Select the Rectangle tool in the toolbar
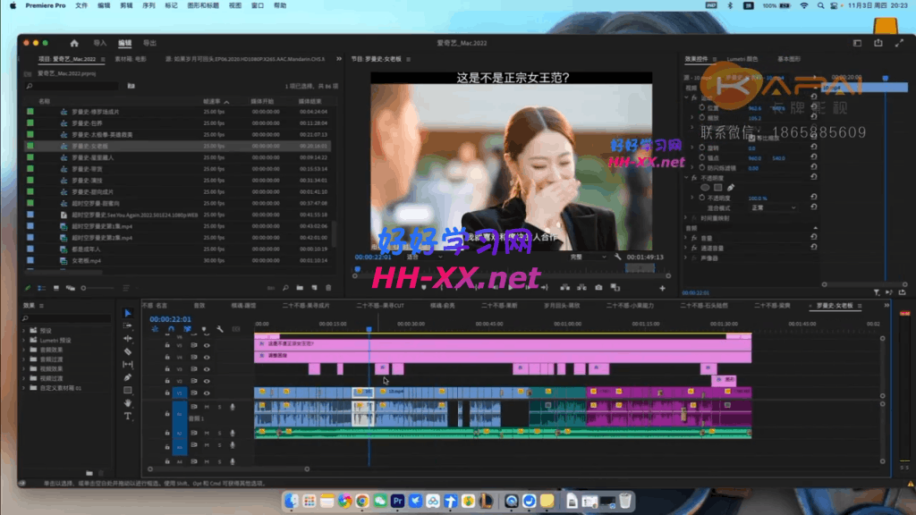The width and height of the screenshot is (916, 515). [128, 390]
